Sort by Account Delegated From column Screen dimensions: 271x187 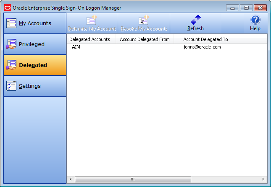(x=145, y=39)
